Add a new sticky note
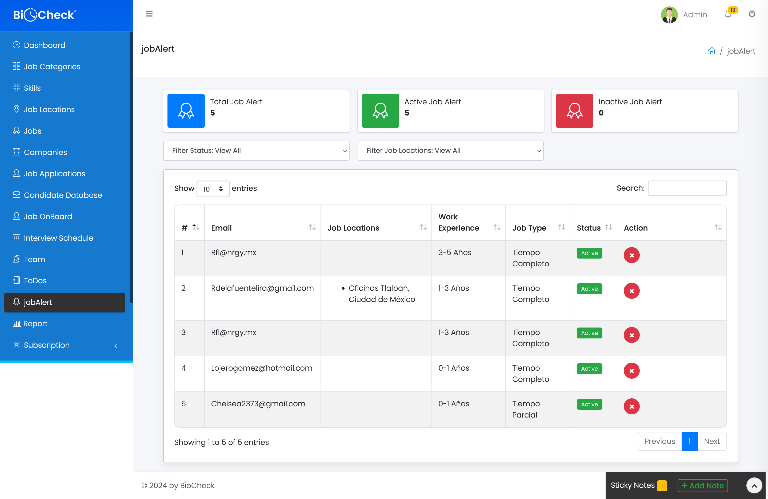Viewport: 768px width, 499px height. (702, 485)
